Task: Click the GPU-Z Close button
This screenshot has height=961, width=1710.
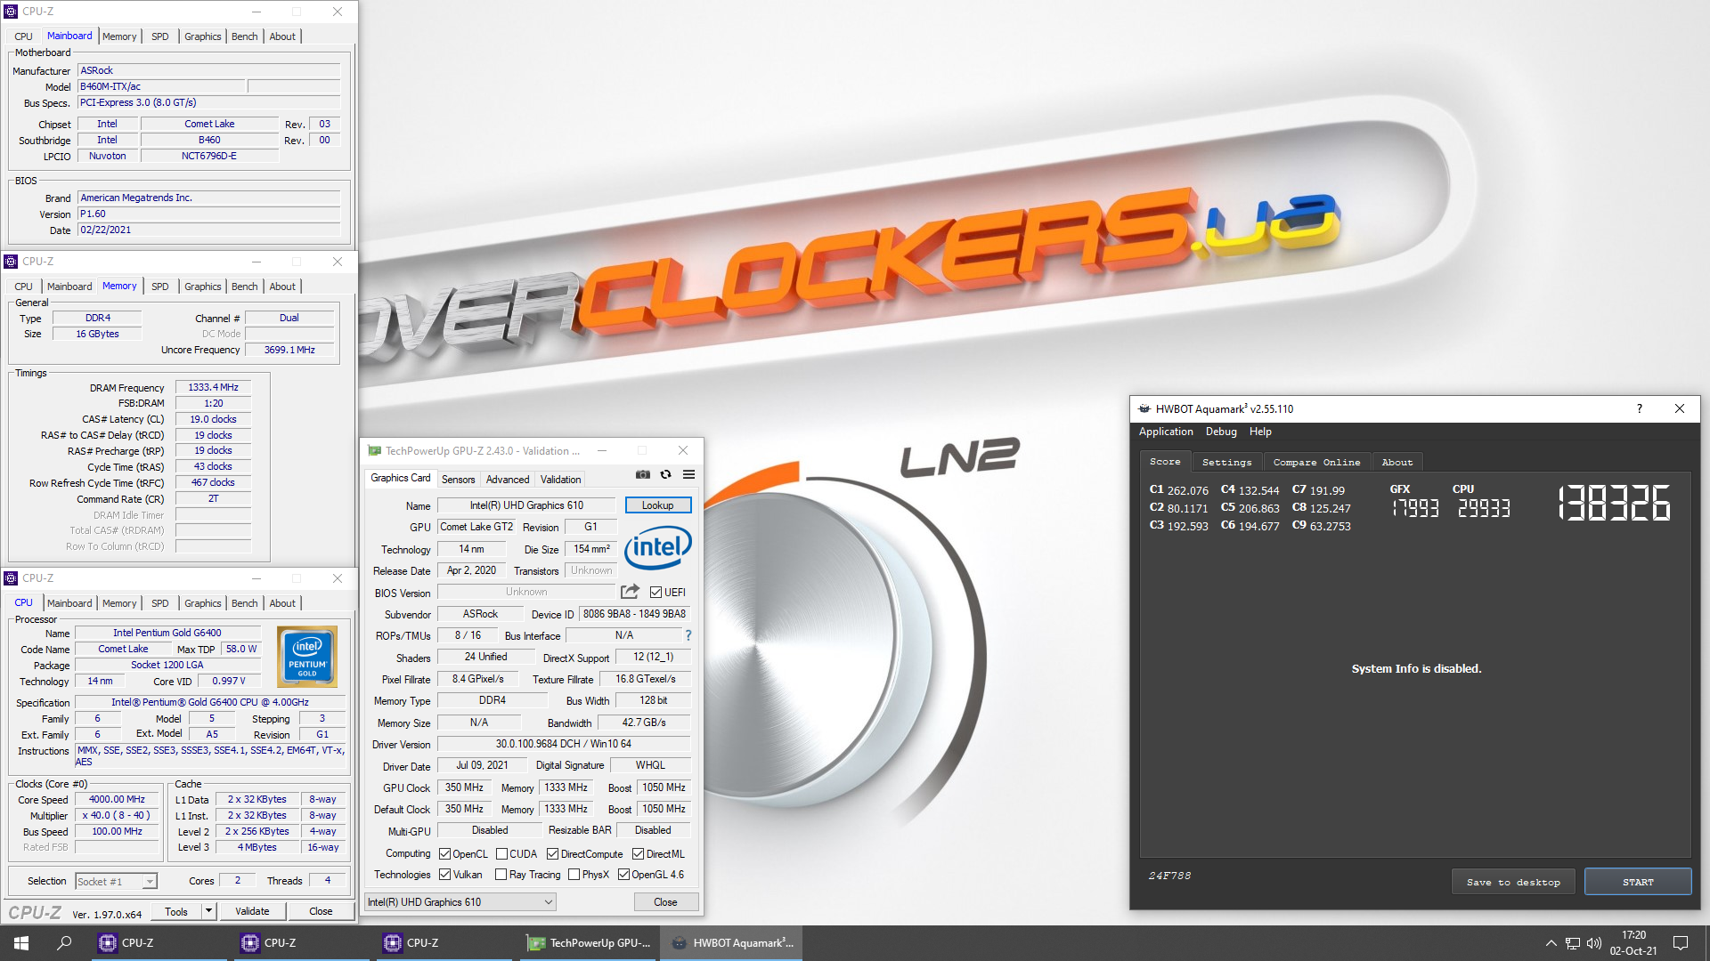Action: pyautogui.click(x=665, y=902)
